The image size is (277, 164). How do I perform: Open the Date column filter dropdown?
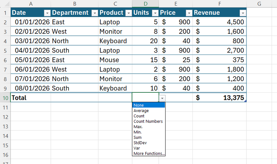47,13
